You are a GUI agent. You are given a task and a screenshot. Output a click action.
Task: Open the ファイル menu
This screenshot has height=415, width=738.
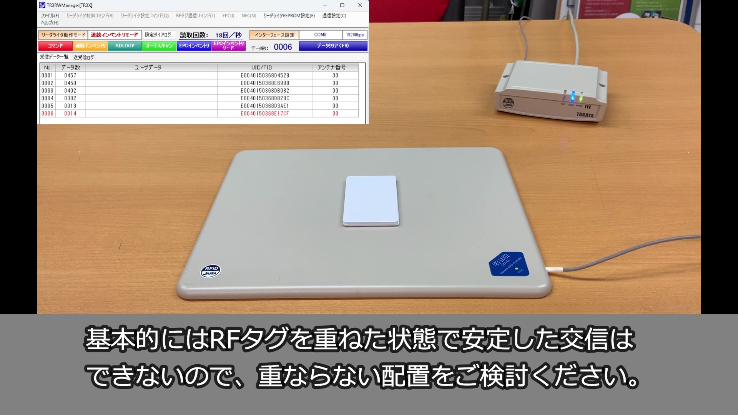coord(49,15)
